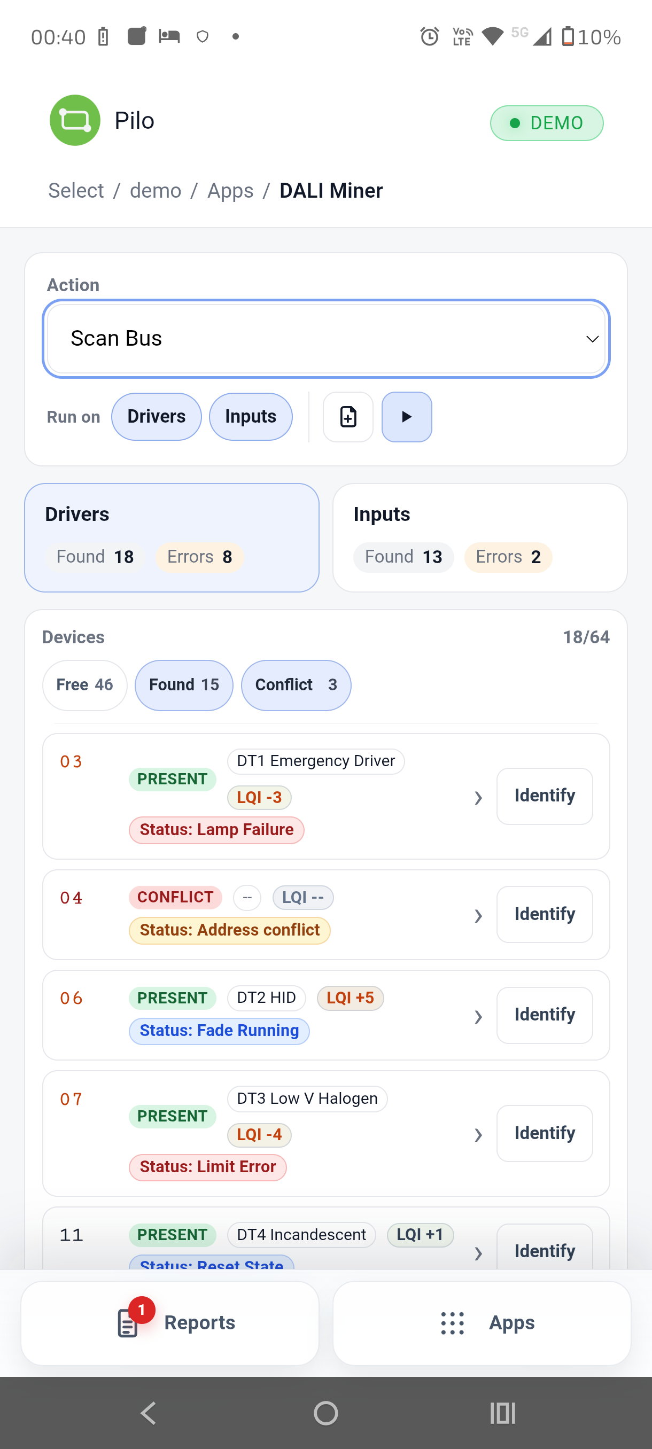Click the DT4 Incandescent label
The height and width of the screenshot is (1449, 652).
pos(301,1235)
